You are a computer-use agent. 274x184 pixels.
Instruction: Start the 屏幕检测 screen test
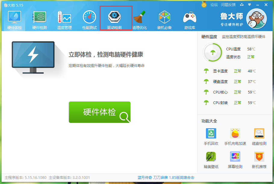[x=235, y=160]
